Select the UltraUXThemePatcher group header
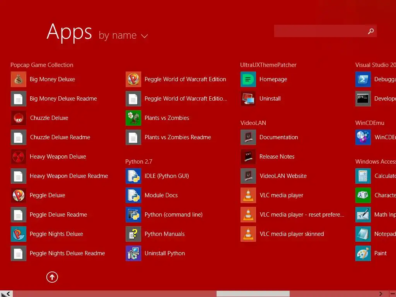Viewport: 396px width, 297px height. click(x=268, y=65)
